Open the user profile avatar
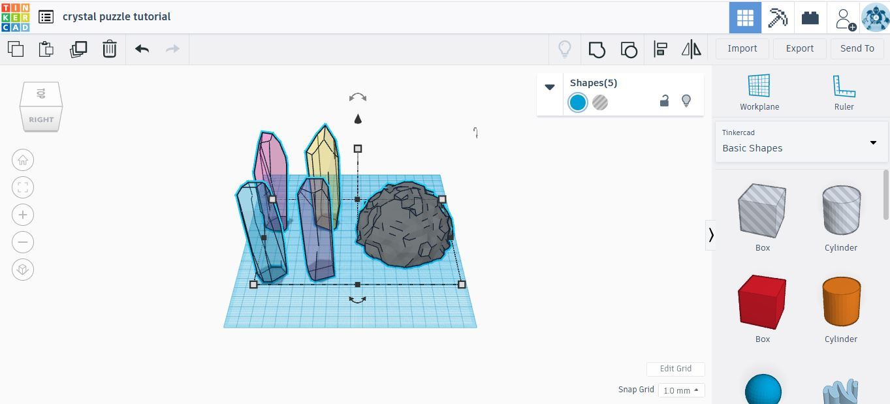Viewport: 890px width, 404px height. (875, 18)
